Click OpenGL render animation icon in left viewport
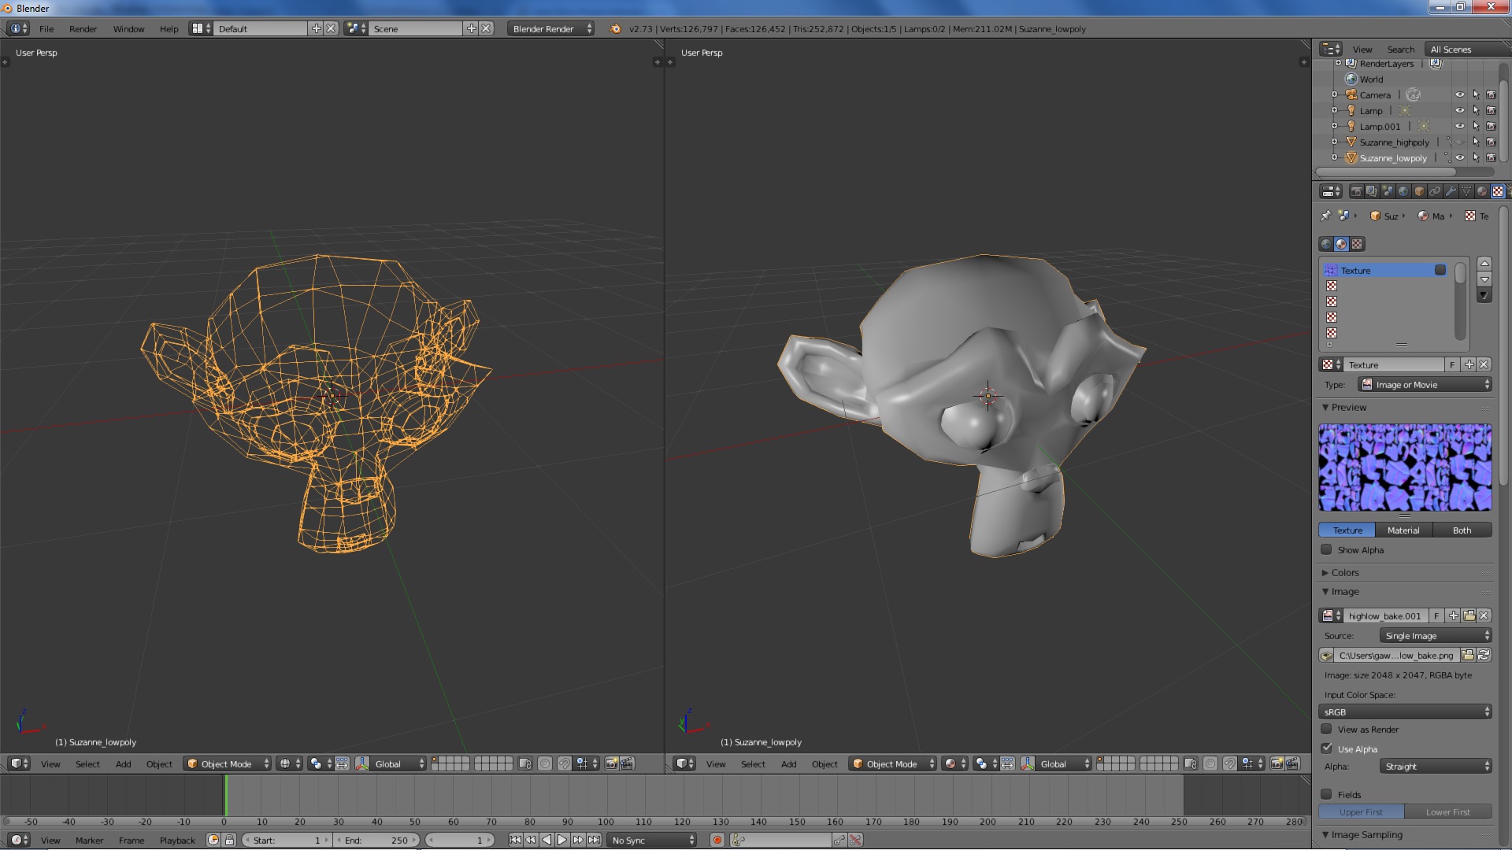1512x850 pixels. pyautogui.click(x=627, y=763)
